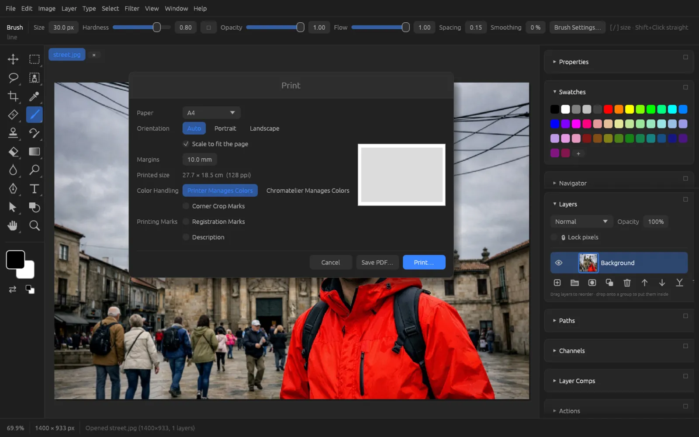Select the Gradient tool
The image size is (699, 437).
pos(34,152)
